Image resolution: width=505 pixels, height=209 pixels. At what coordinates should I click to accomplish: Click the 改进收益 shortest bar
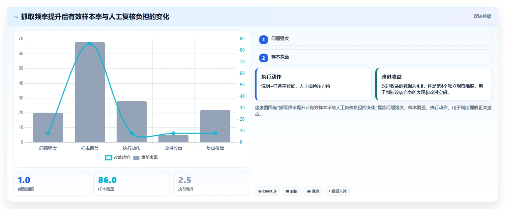click(173, 139)
